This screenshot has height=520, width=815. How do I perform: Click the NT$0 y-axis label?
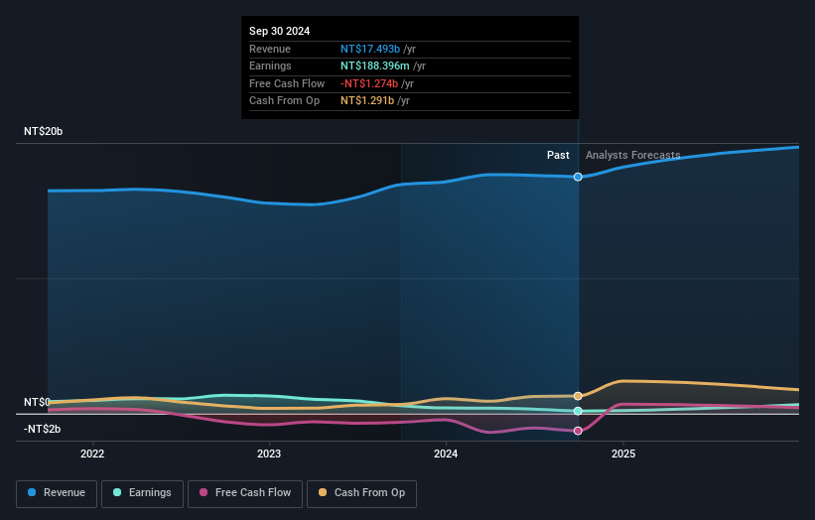click(x=37, y=402)
